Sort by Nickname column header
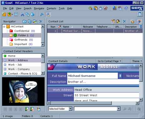This screenshot has width=145, height=119. [88, 27]
